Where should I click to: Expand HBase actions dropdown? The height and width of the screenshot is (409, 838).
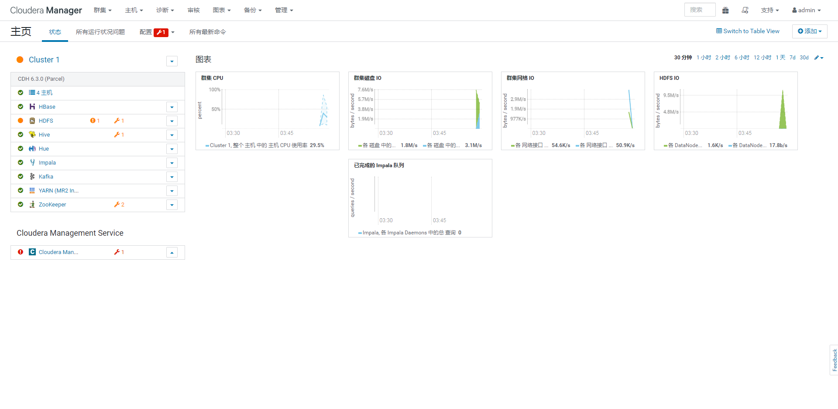point(172,107)
